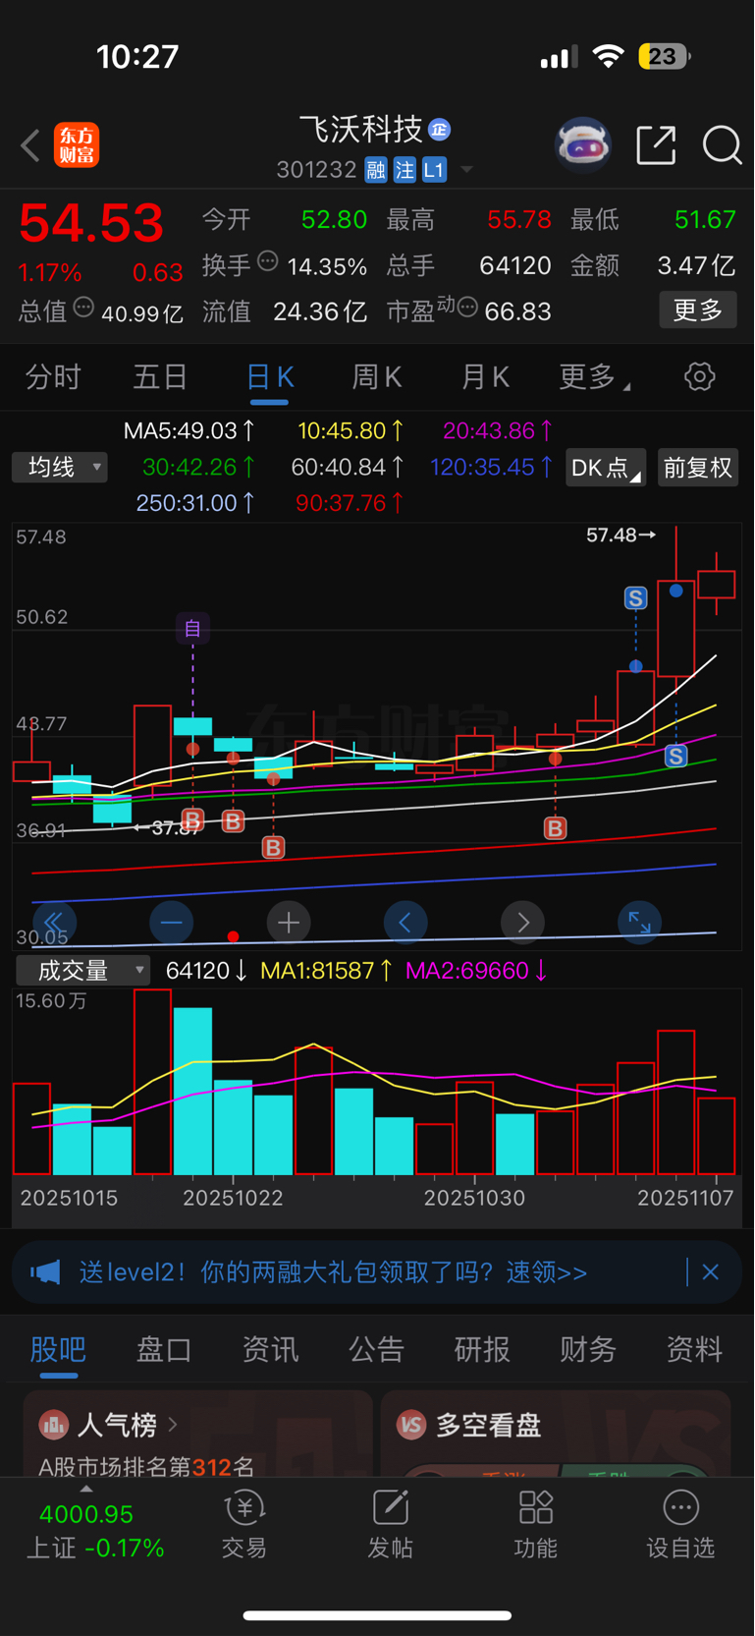755x1636 pixels.
Task: Zoom in chart with plus button
Action: click(x=289, y=923)
